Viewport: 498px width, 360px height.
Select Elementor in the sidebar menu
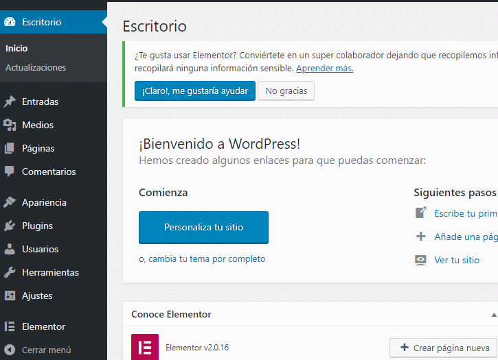click(43, 326)
